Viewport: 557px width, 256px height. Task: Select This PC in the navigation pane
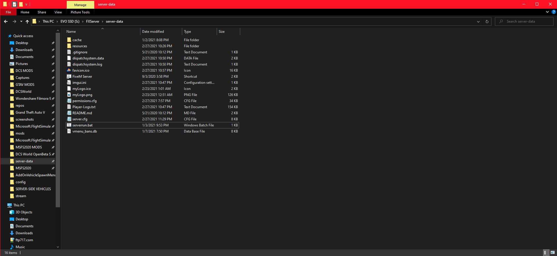19,205
